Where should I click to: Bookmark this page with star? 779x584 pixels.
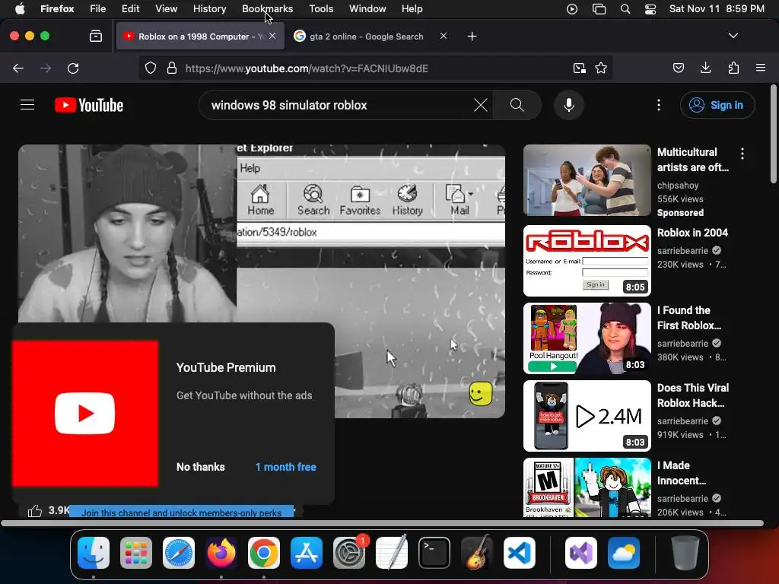click(601, 68)
